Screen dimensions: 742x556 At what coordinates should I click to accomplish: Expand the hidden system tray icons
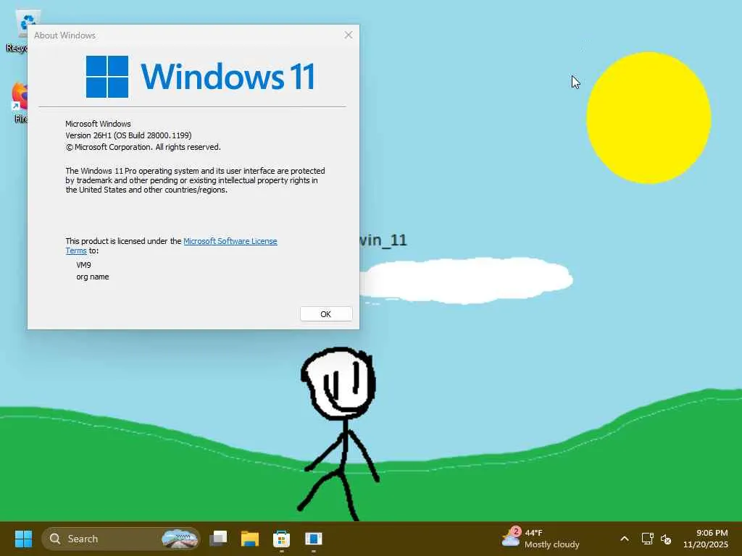click(625, 539)
